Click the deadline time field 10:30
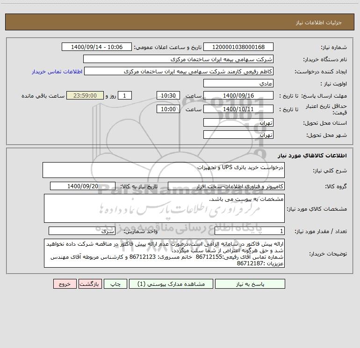This screenshot has width=360, height=348. 168,96
